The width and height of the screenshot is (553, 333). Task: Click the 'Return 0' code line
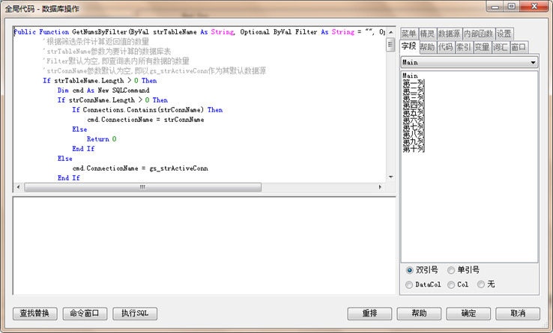click(102, 139)
